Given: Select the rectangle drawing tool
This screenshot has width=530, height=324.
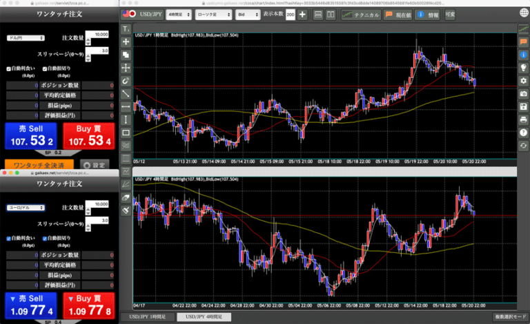Looking at the screenshot, I should [x=126, y=133].
